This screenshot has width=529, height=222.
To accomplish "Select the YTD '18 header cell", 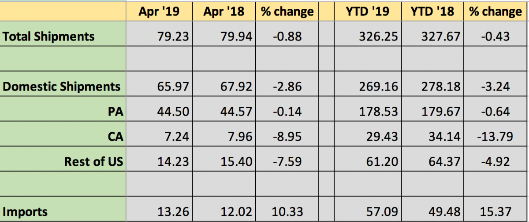I will click(432, 11).
